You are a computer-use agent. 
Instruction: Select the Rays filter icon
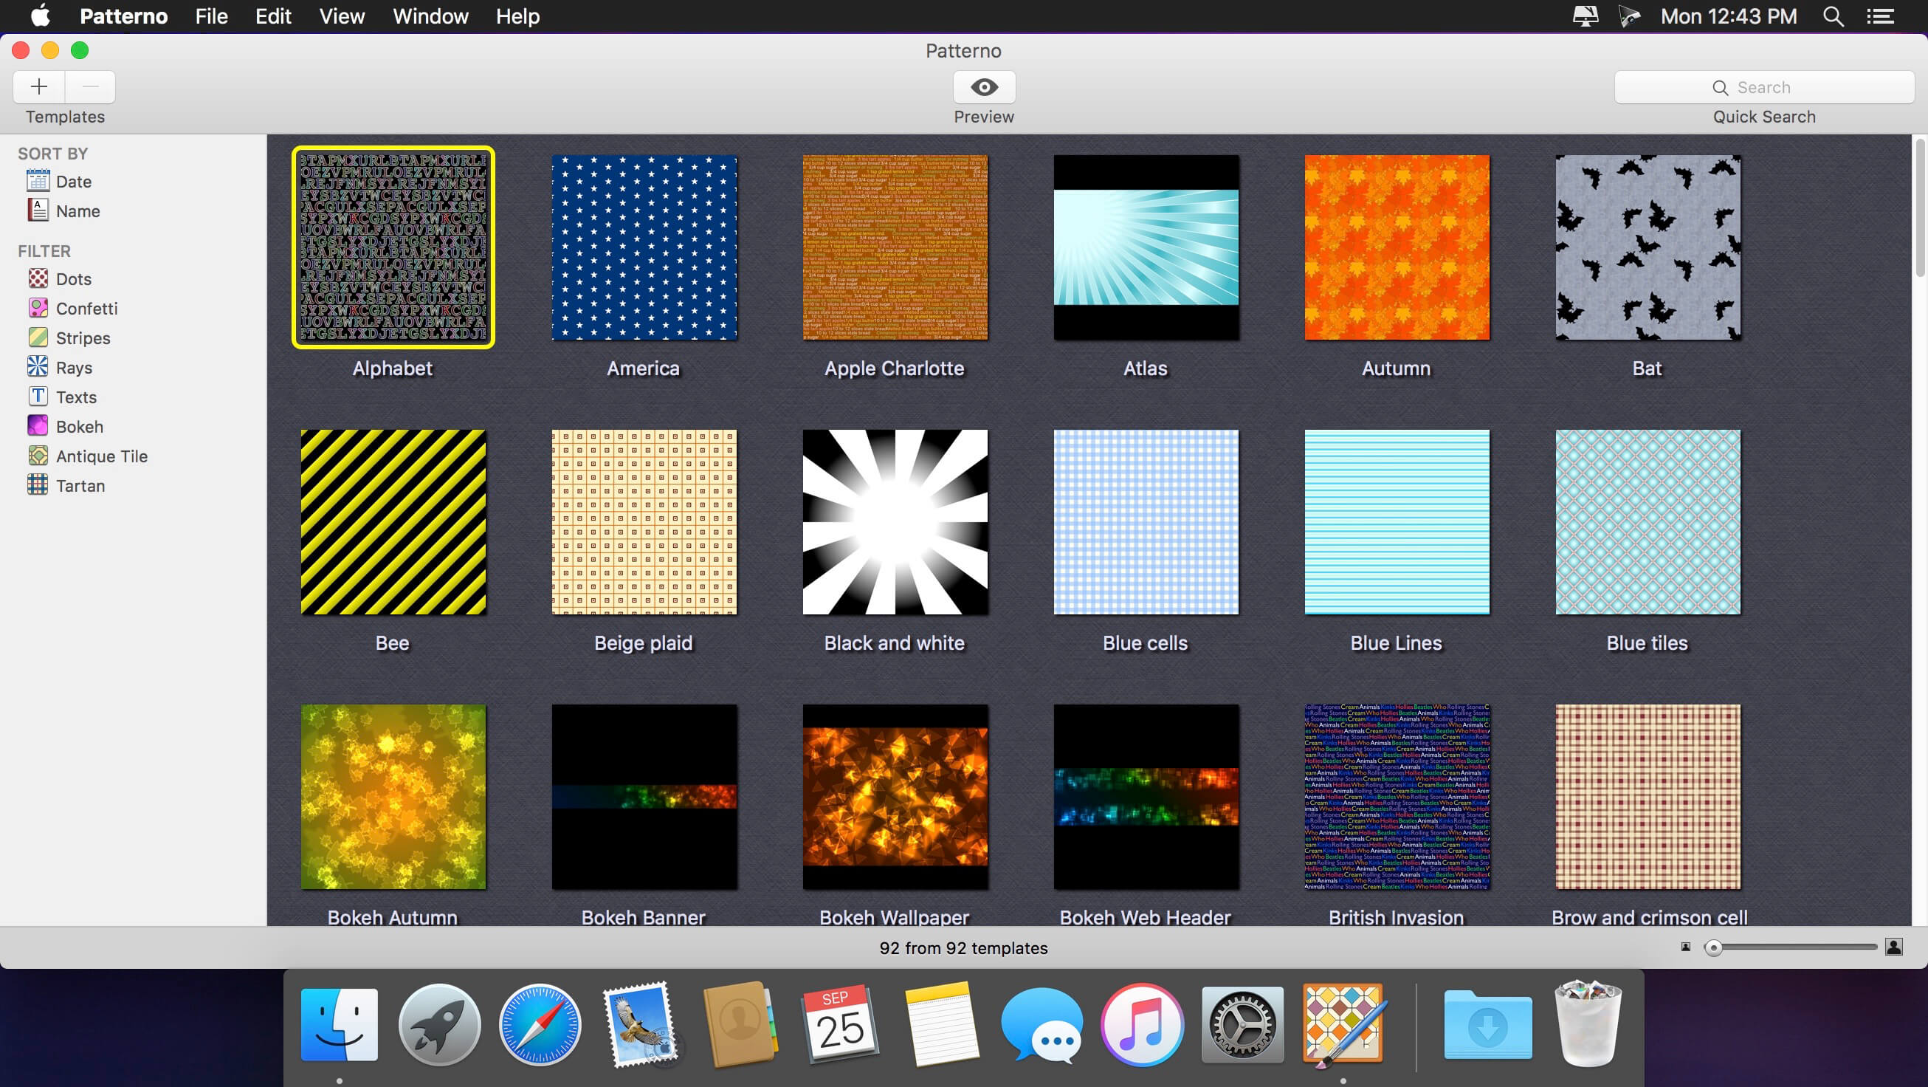coord(38,367)
